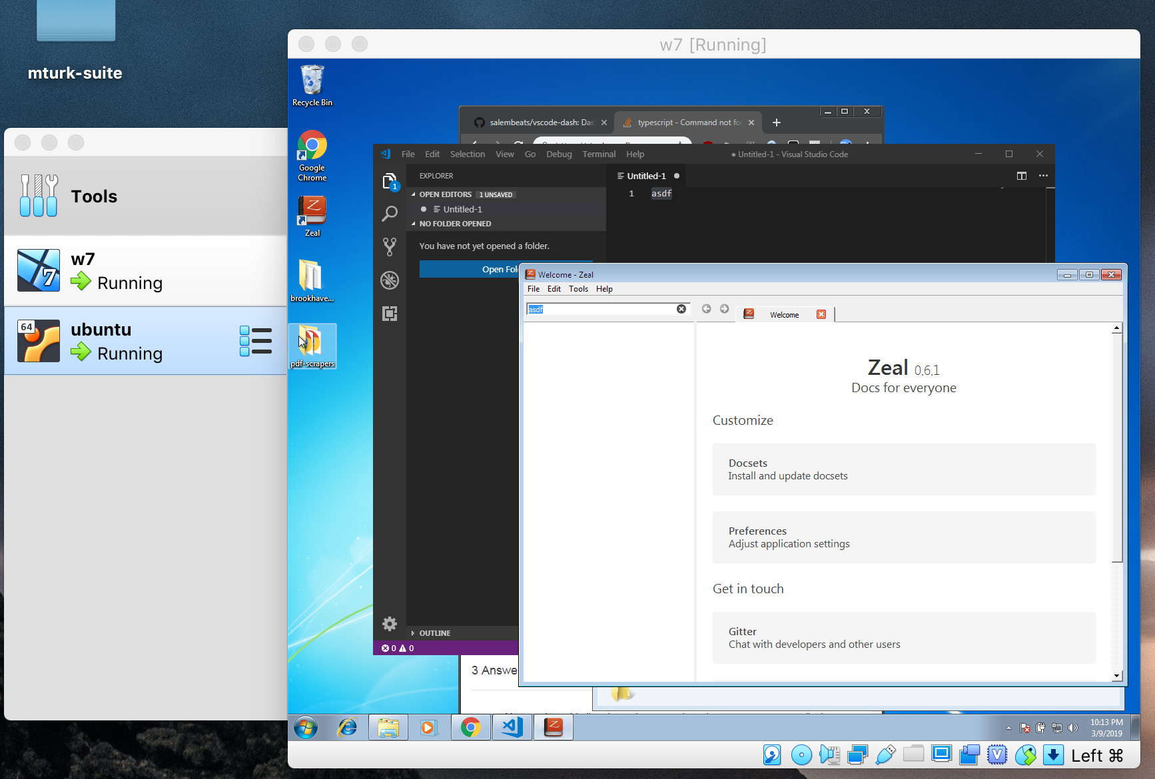Open Preferences application settings card
1155x779 pixels.
coord(904,537)
